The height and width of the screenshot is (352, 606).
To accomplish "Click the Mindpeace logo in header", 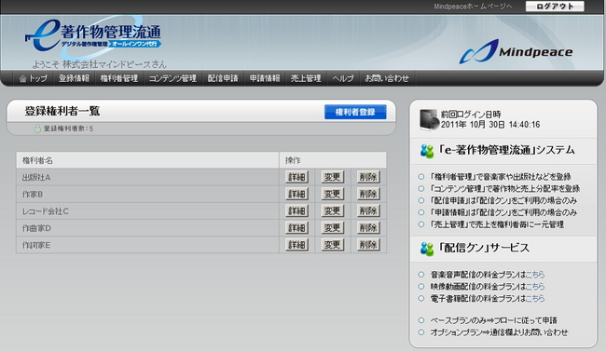I will (516, 51).
